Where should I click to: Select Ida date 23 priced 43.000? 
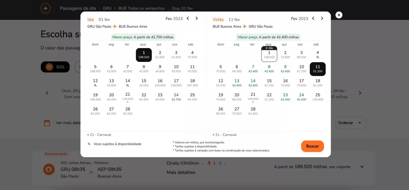point(160,97)
